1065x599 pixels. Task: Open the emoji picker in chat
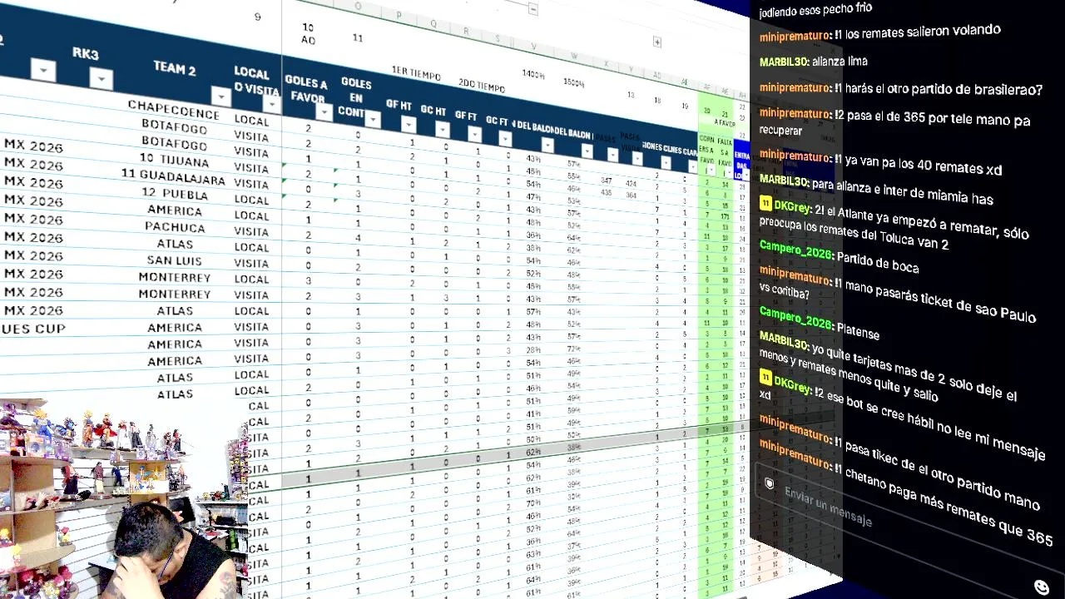pos(1041,587)
